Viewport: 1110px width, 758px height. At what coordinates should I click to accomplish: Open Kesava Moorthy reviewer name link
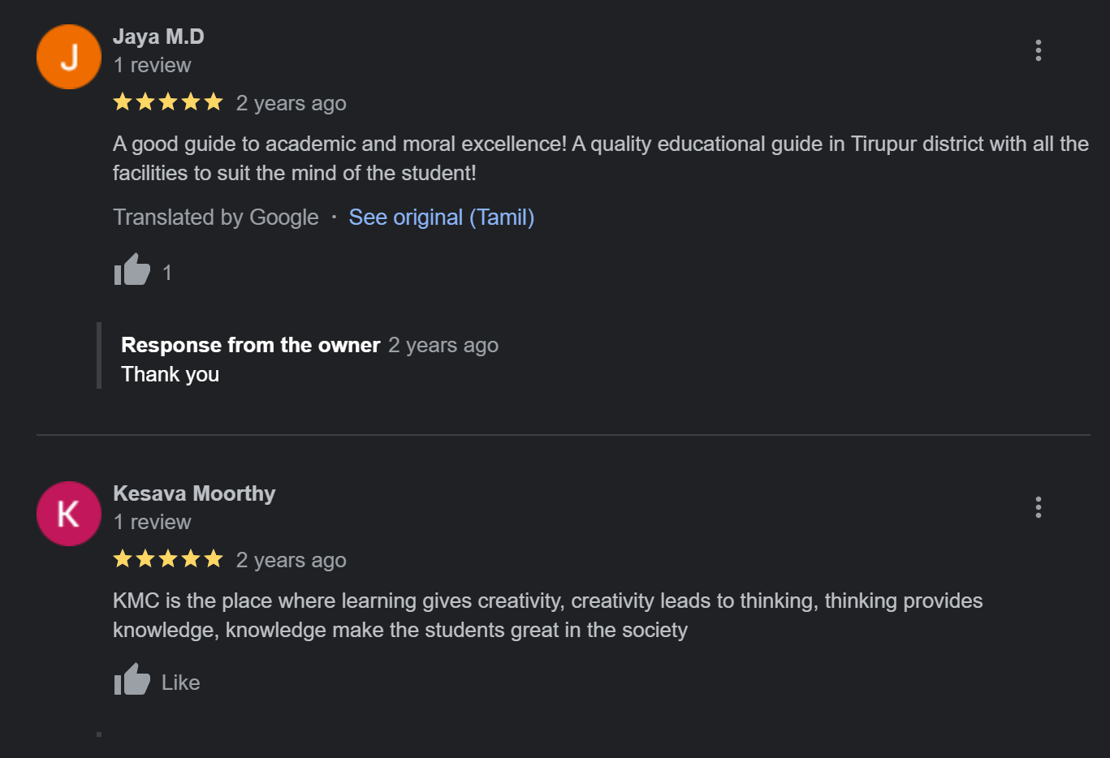194,493
